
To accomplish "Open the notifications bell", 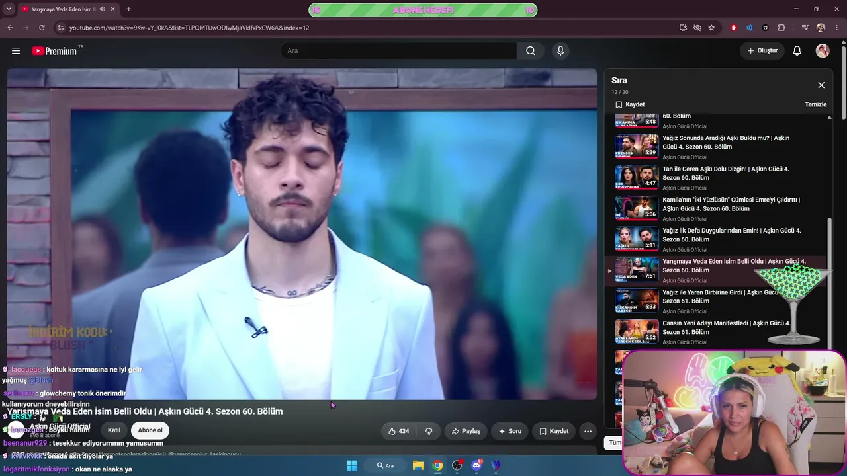I will click(x=797, y=51).
